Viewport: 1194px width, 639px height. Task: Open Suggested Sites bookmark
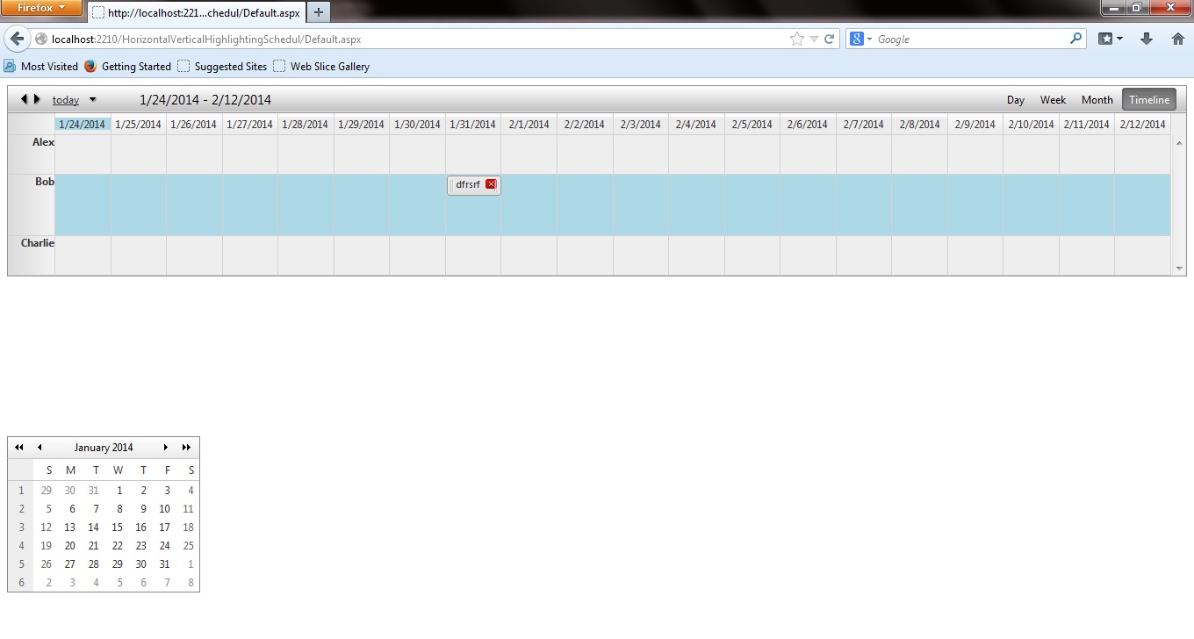point(223,67)
